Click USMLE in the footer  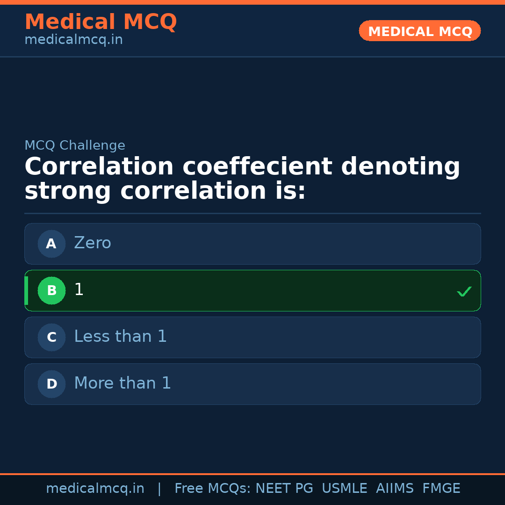click(344, 489)
